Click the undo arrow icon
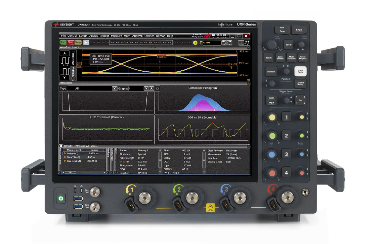Image resolution: width=386 pixels, height=244 pixels. click(224, 42)
